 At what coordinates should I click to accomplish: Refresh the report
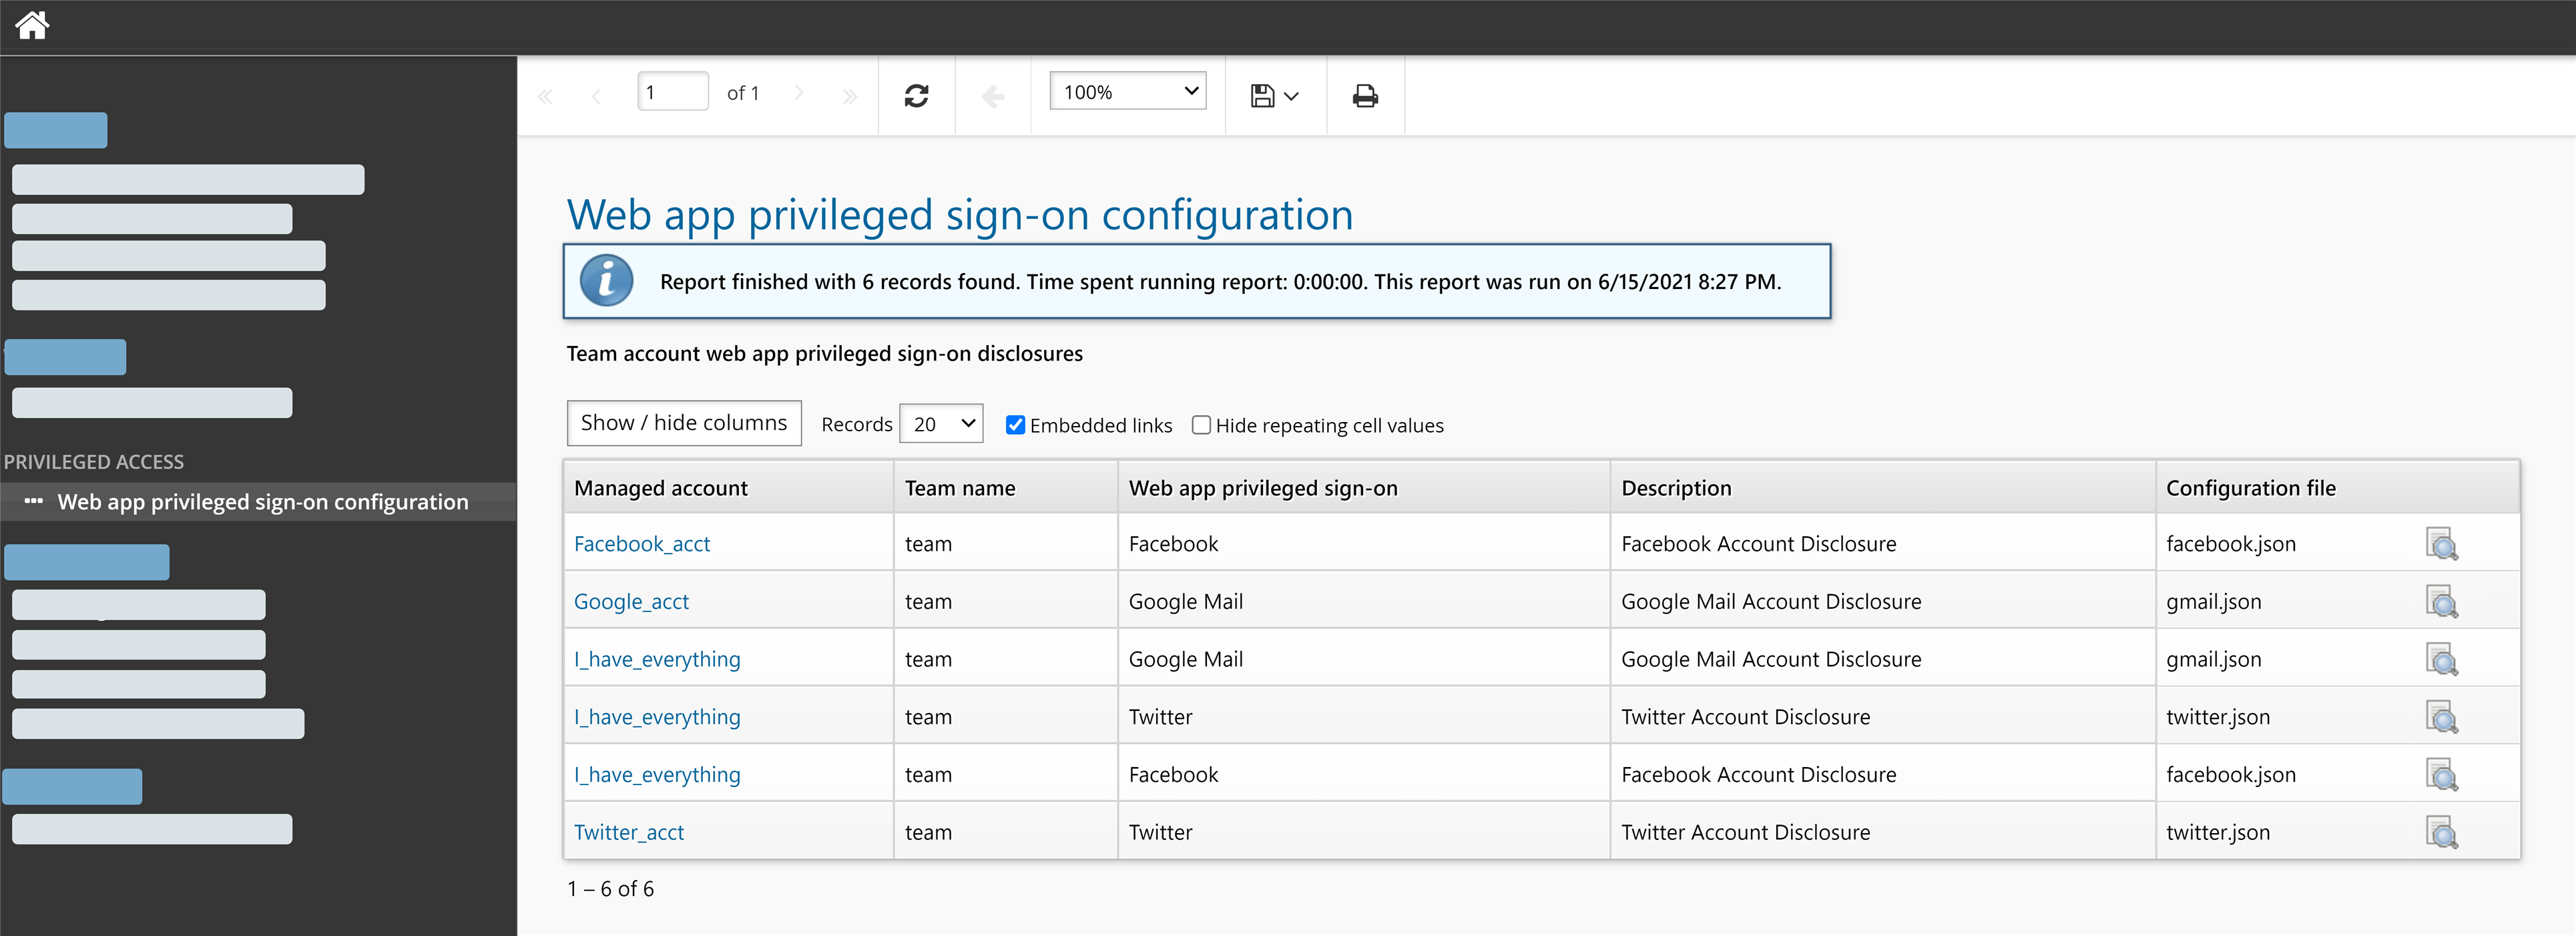(x=916, y=95)
